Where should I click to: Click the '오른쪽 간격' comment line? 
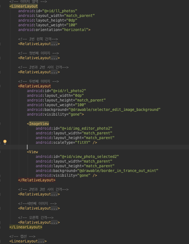pos(36,218)
